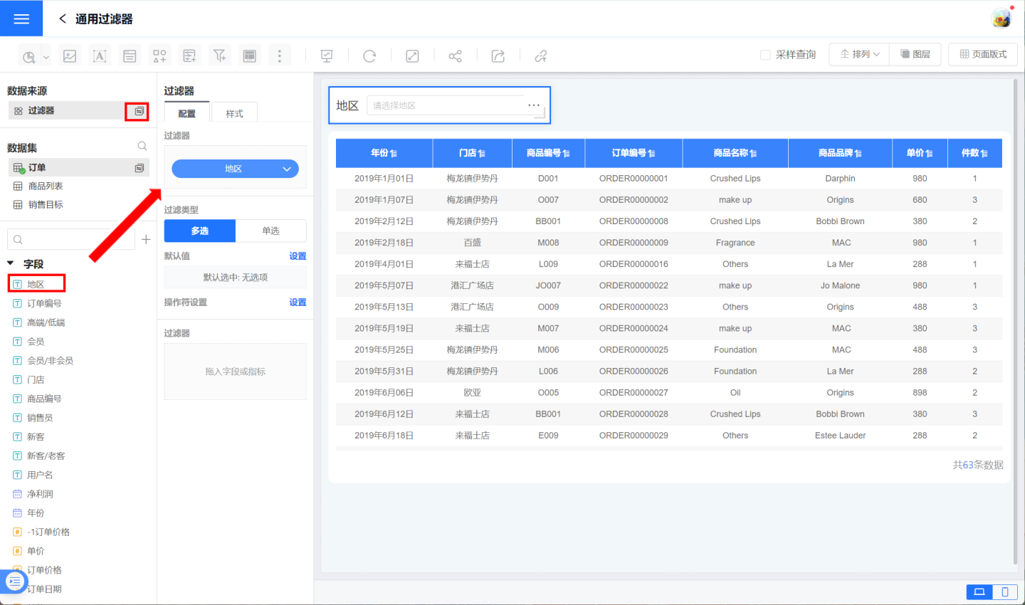Click the fullscreen expand icon
Viewport: 1025px width, 605px height.
tap(412, 56)
